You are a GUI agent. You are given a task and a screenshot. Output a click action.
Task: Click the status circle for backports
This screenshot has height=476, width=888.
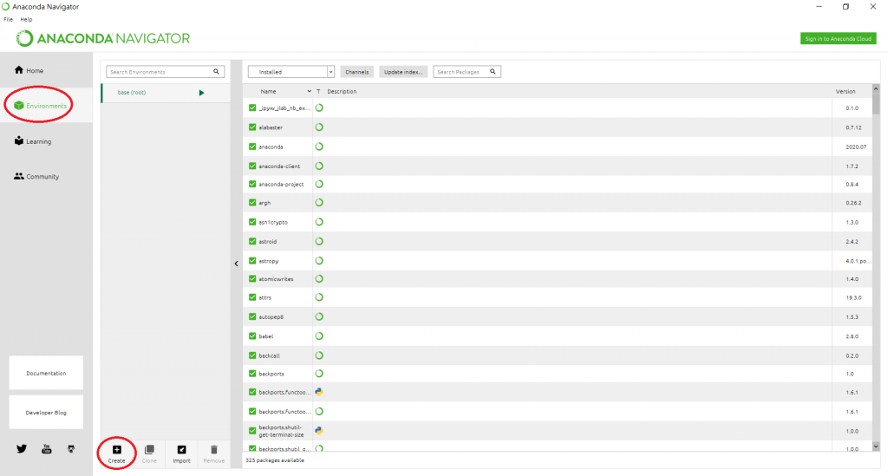[319, 374]
